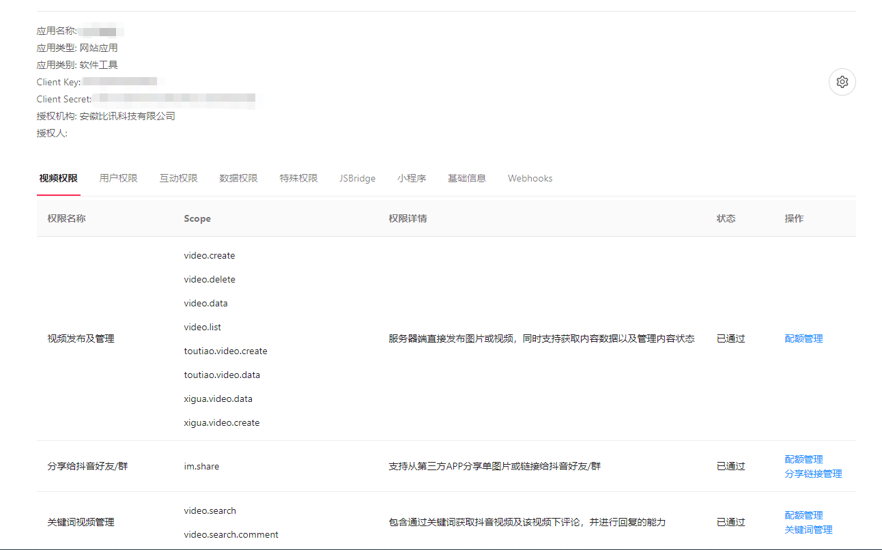
Task: Open 配额管理 for 视频发布及管理
Action: click(803, 338)
